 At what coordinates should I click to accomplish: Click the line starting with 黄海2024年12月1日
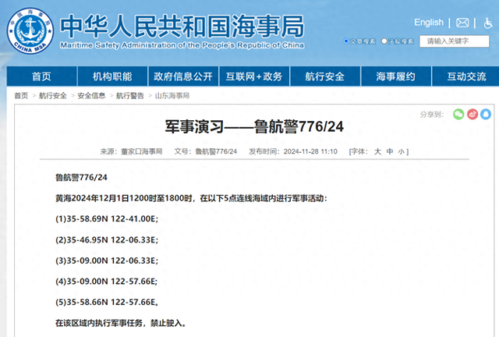(191, 198)
